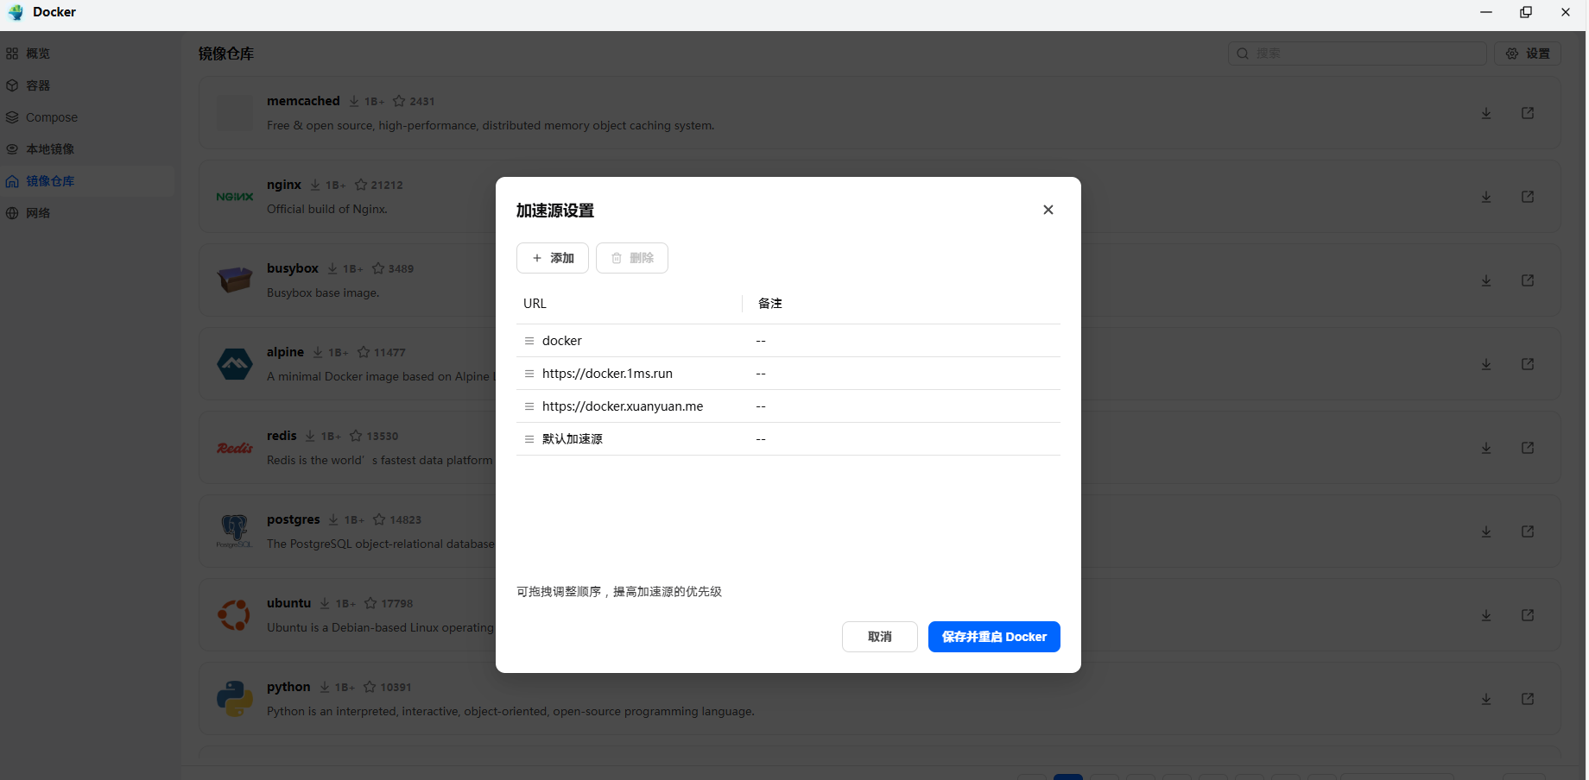Select 镜像仓库 in the sidebar
The width and height of the screenshot is (1589, 780).
tap(87, 181)
